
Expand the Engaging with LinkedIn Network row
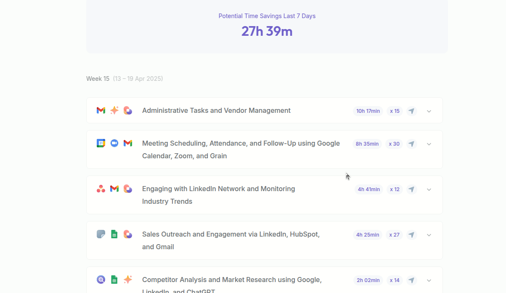point(429,189)
